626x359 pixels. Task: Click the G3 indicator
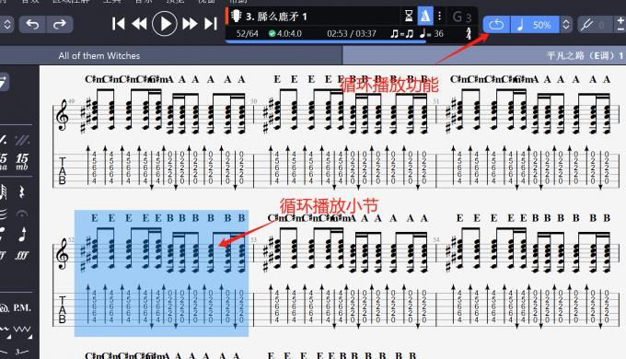point(462,17)
